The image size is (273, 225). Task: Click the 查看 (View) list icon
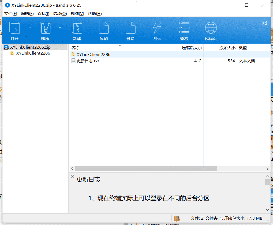[x=184, y=28]
